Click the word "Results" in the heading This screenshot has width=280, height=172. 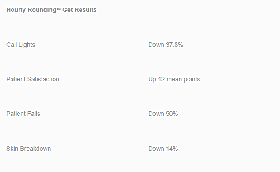(85, 10)
